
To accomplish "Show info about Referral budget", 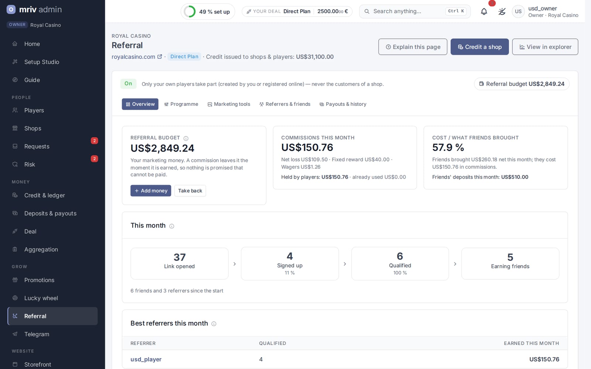I will click(186, 138).
